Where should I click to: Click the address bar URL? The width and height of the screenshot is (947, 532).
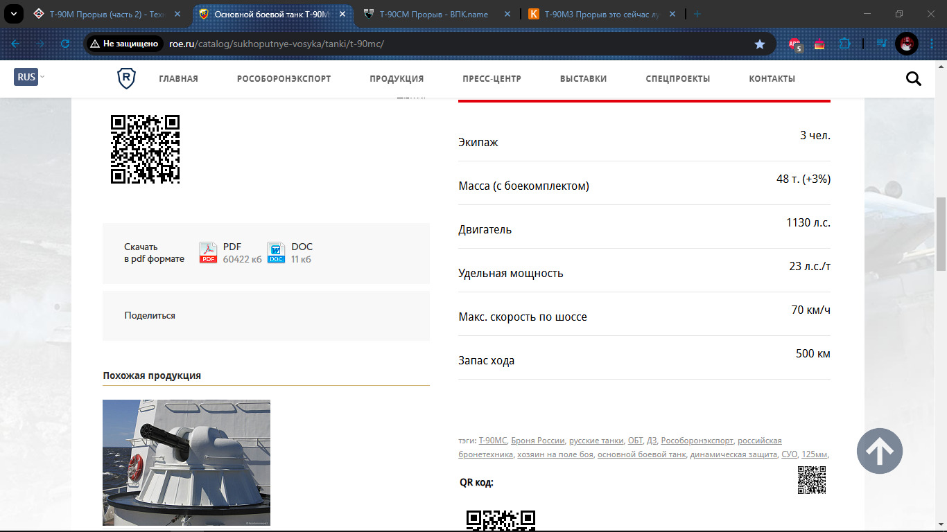click(x=276, y=44)
